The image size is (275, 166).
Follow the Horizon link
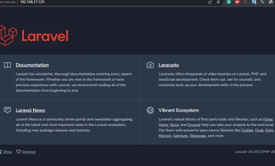[x=165, y=136]
